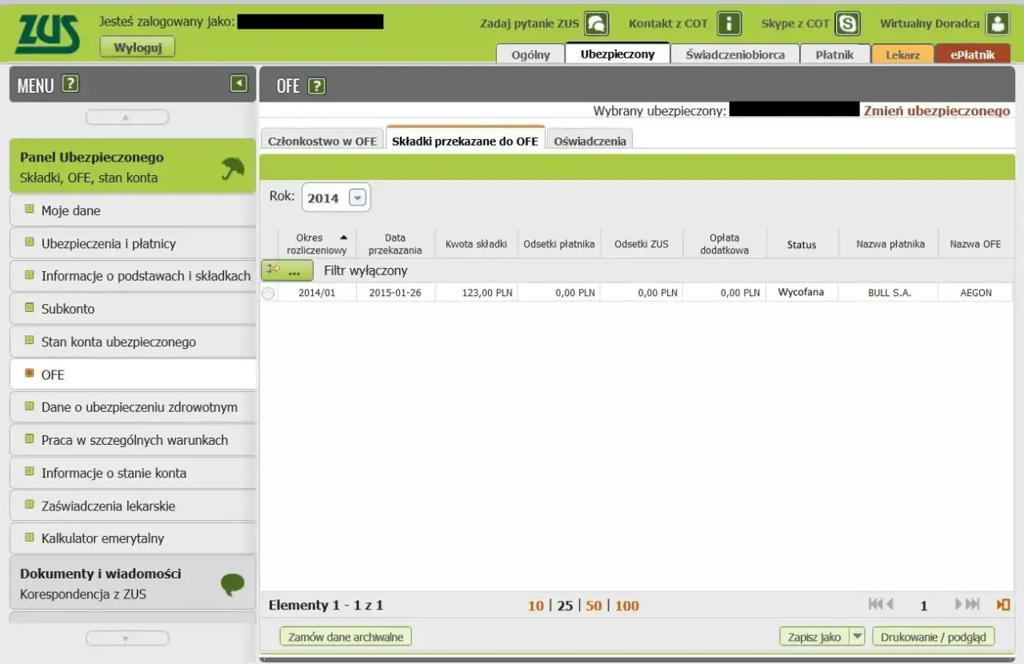This screenshot has width=1024, height=664.
Task: Open Subkonto in the side menu
Action: (x=68, y=309)
